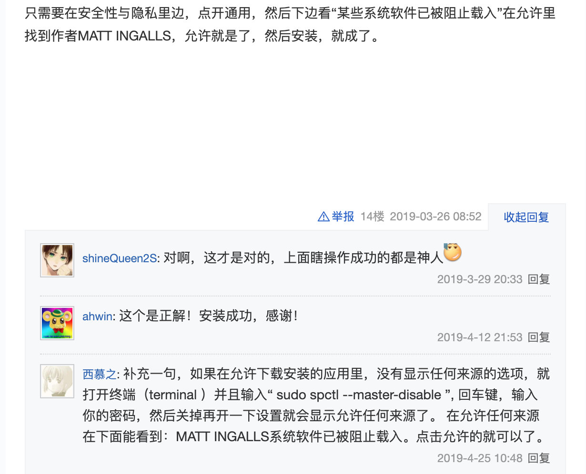Click the 14楼 floor label

click(372, 217)
